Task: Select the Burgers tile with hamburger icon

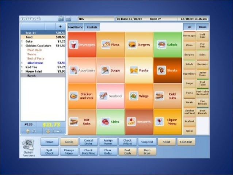Action: (139, 45)
